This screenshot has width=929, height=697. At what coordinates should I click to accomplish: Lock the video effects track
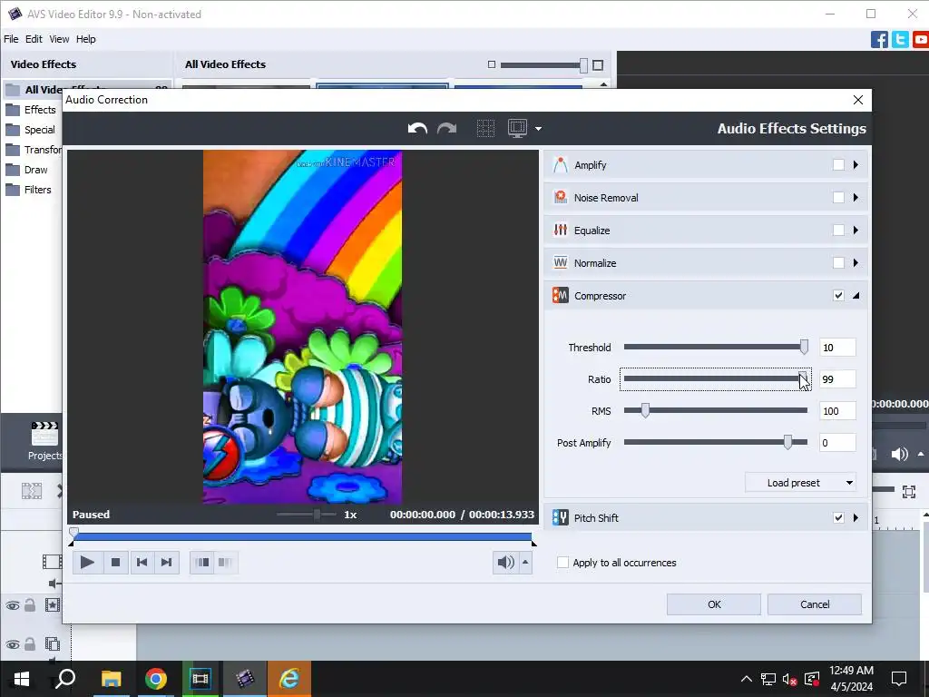coord(30,604)
